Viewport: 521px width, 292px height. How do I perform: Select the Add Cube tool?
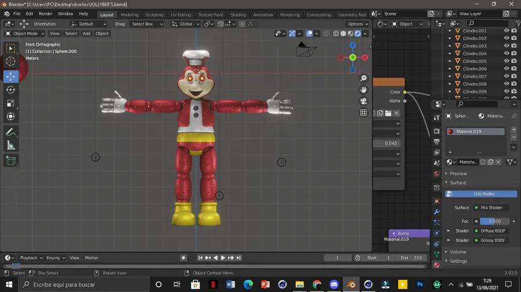[x=10, y=161]
